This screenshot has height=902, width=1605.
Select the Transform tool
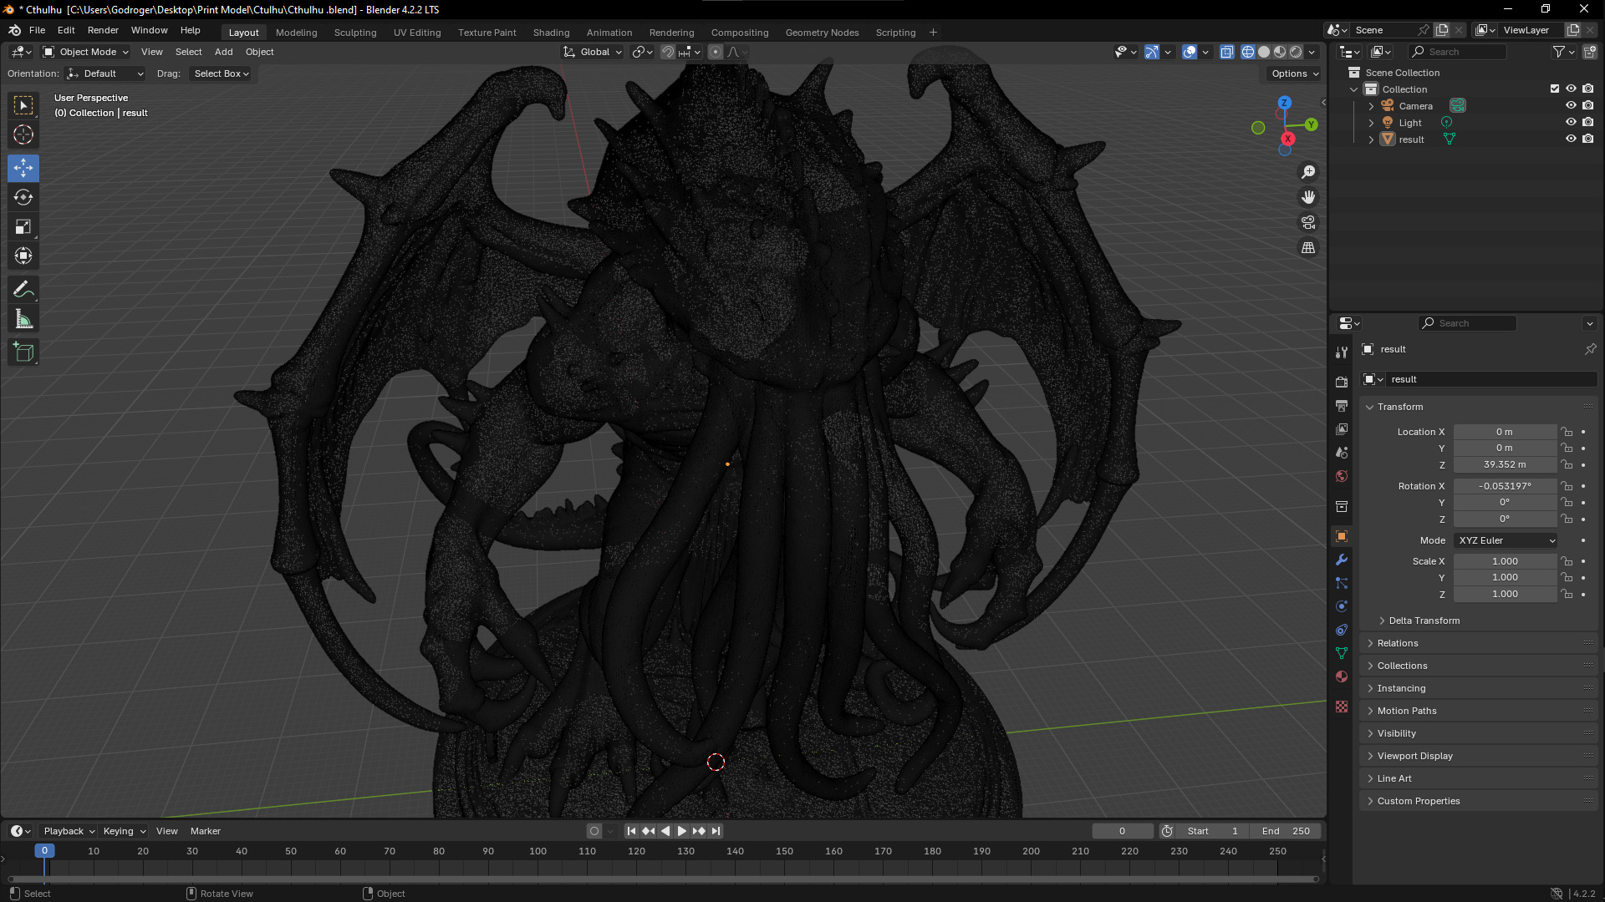coord(23,256)
